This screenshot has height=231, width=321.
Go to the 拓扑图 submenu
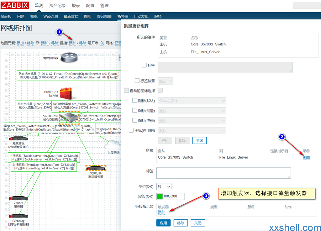[123, 16]
